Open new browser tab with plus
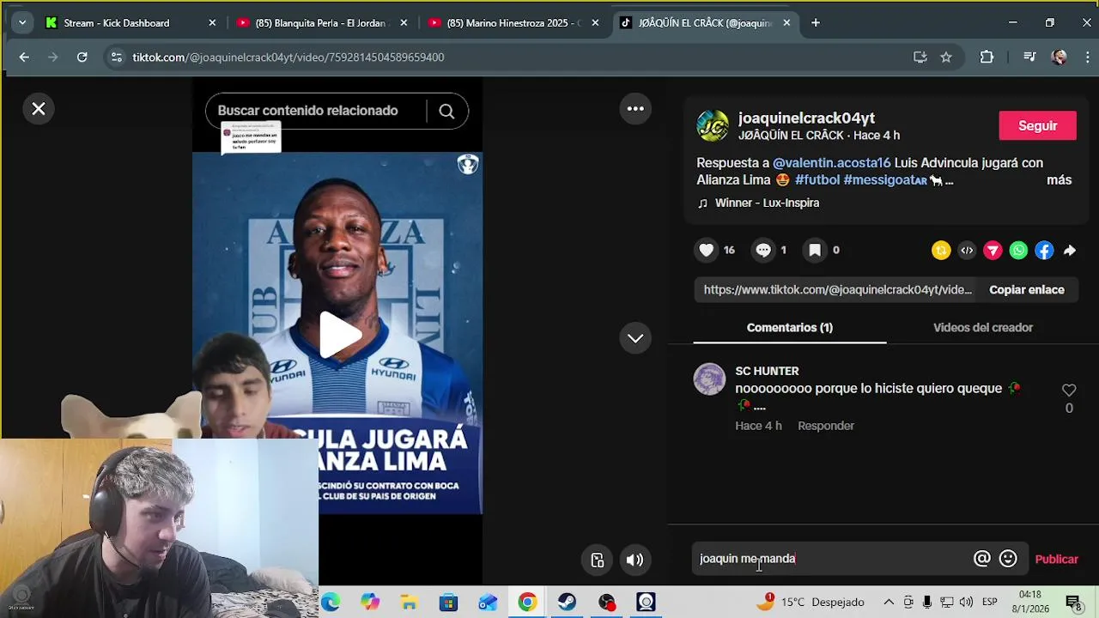 [x=816, y=23]
